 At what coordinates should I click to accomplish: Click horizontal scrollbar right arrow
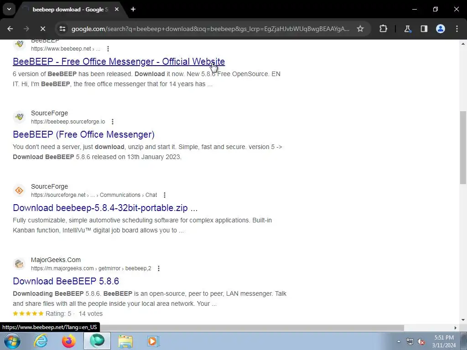(x=456, y=328)
